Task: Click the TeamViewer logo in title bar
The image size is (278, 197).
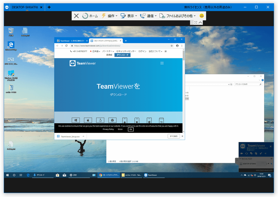Action: [x=7, y=7]
